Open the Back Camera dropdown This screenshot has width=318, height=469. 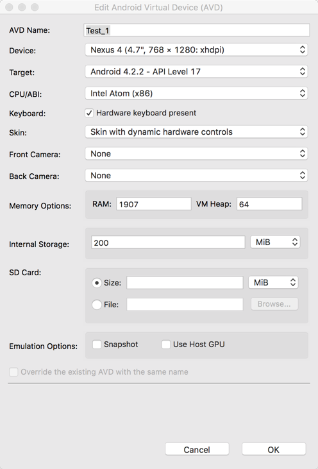point(196,176)
